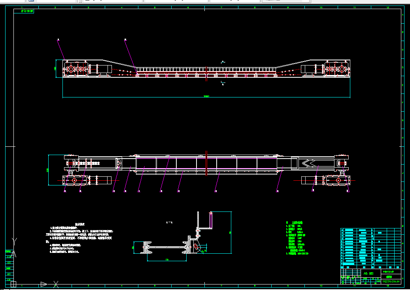Select the upper section-cut marker above the elevation view
The width and height of the screenshot is (410, 290).
[223, 62]
